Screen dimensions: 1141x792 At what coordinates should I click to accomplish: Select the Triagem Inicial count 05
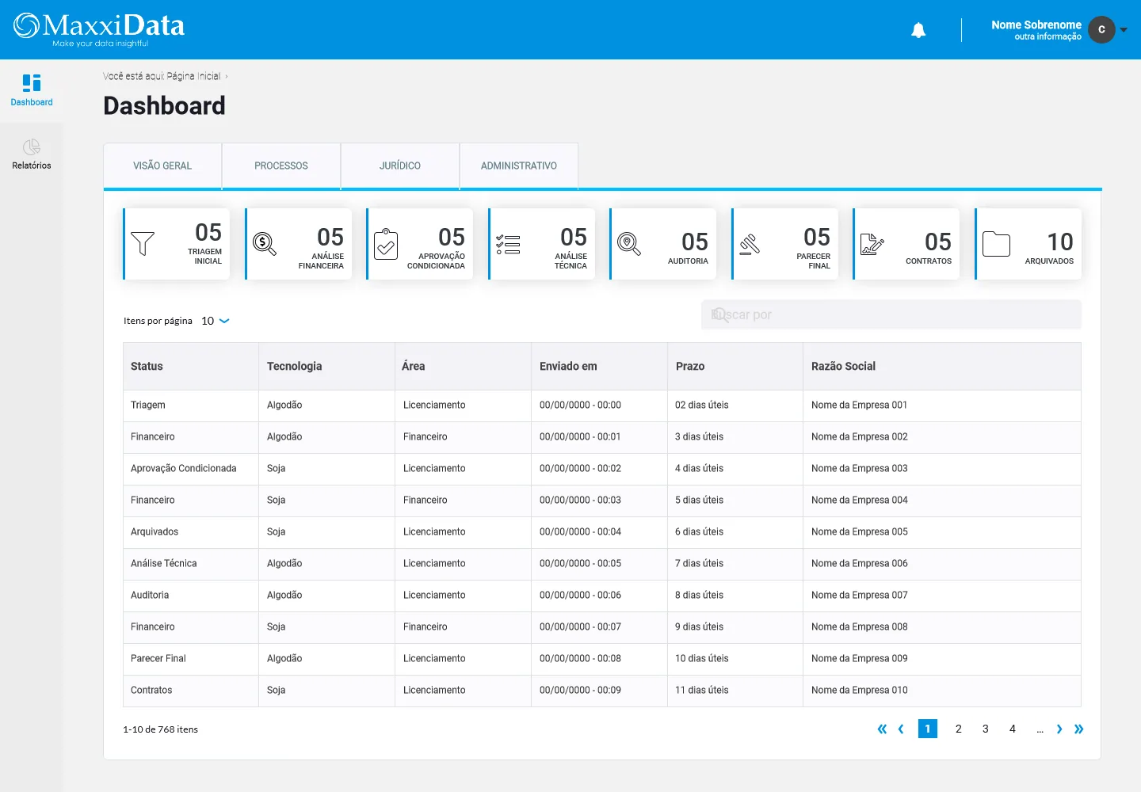[x=208, y=232]
